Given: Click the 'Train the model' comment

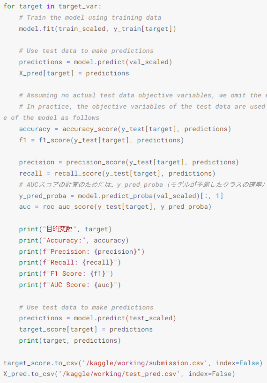Looking at the screenshot, I should (x=90, y=18).
